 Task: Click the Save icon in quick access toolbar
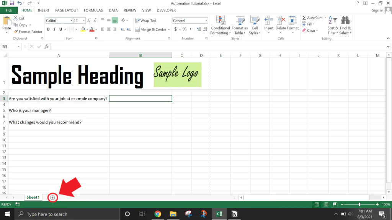(x=12, y=3)
